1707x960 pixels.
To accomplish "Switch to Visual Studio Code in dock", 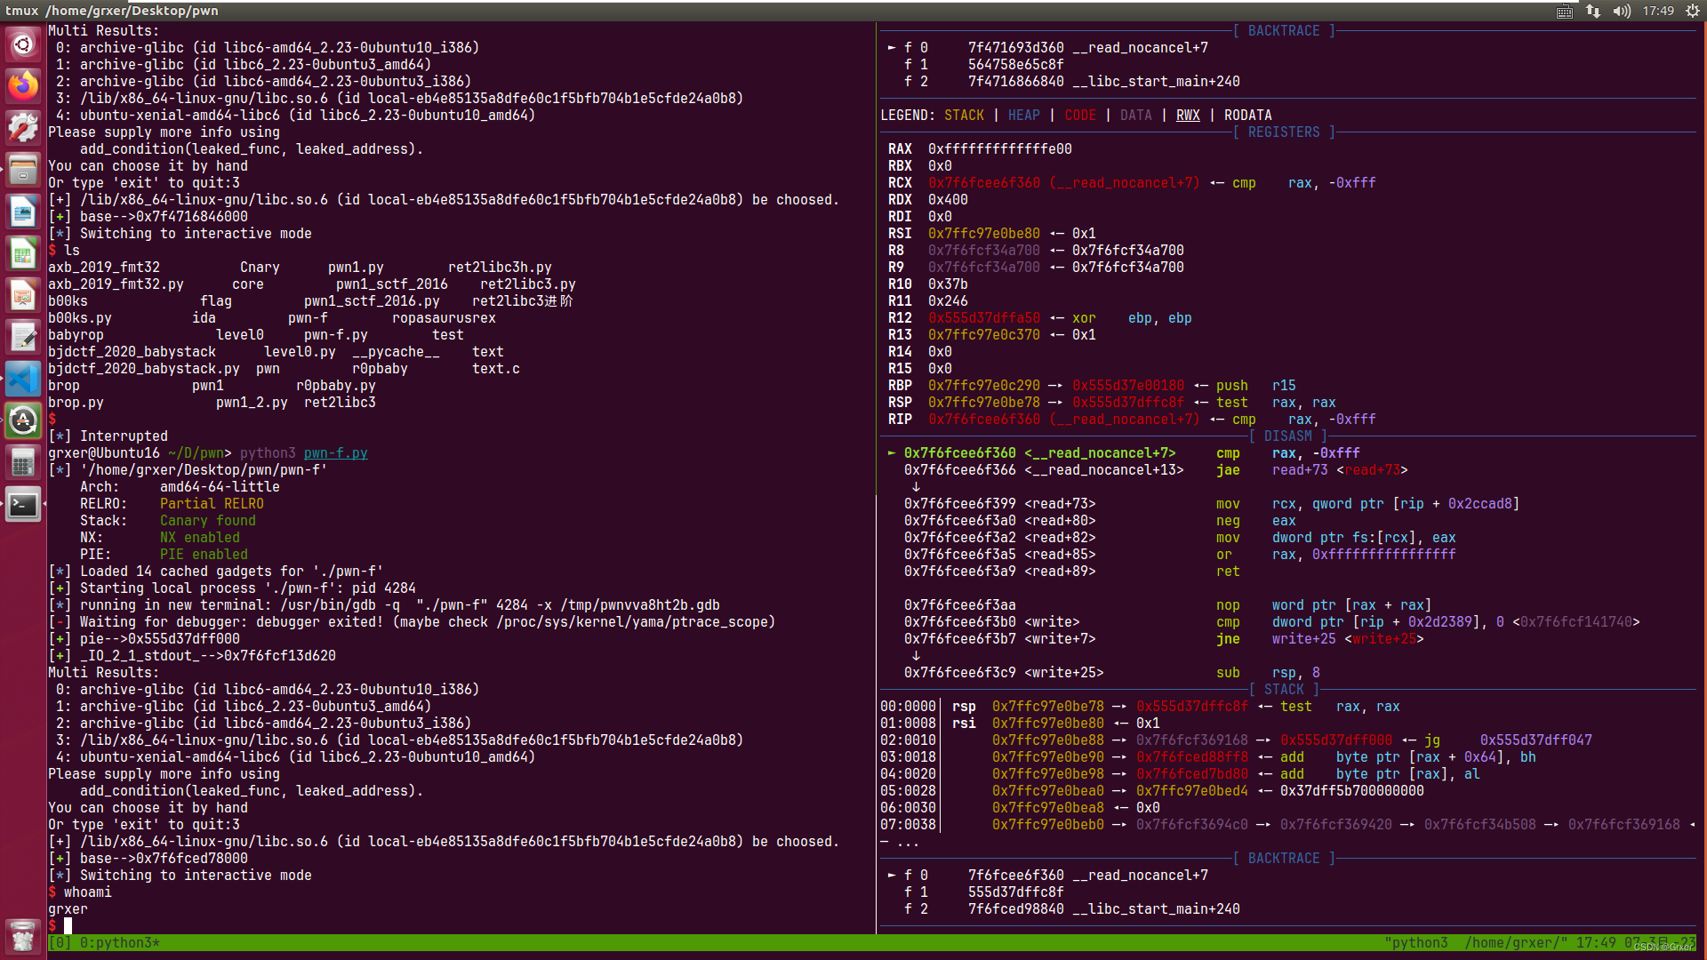I will (x=23, y=379).
